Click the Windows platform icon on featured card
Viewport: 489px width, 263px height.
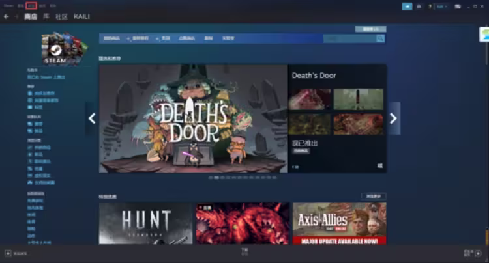coord(380,165)
